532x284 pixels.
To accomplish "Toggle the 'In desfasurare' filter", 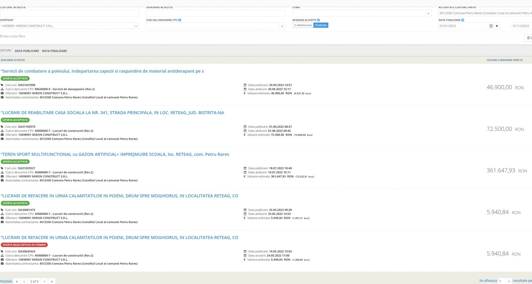I will pyautogui.click(x=303, y=25).
